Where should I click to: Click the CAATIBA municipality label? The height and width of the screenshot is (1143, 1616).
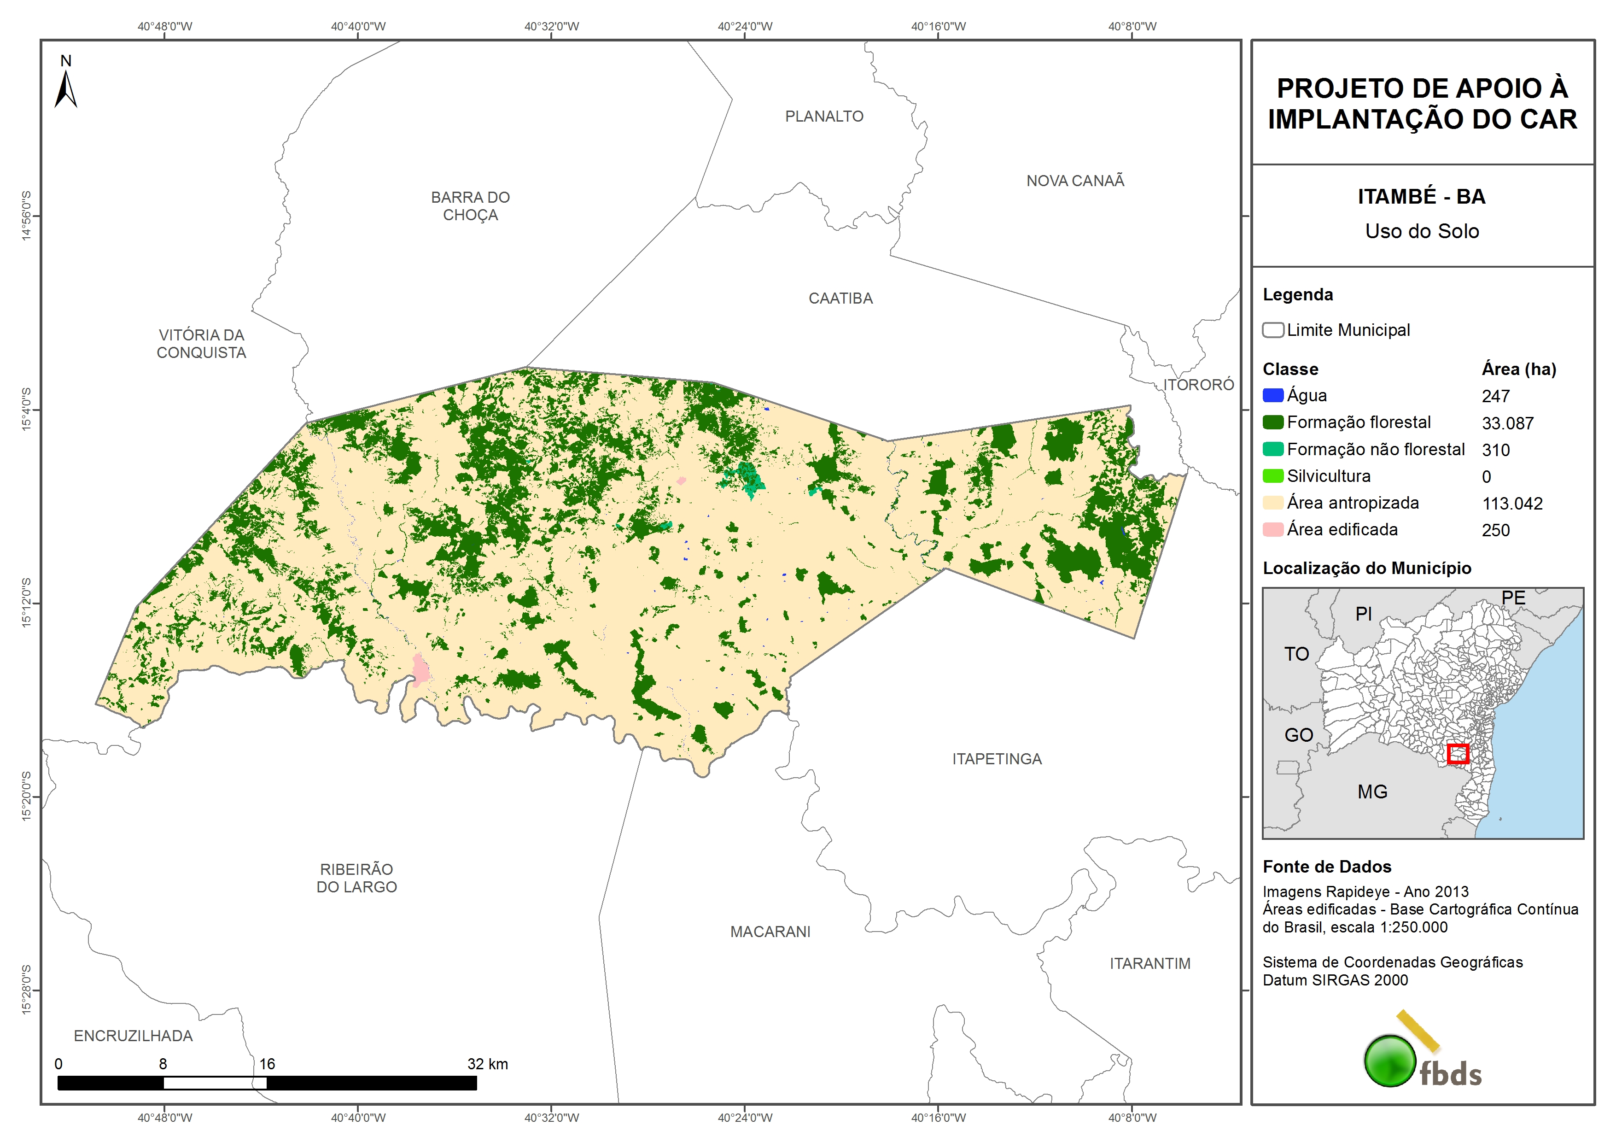(x=840, y=299)
